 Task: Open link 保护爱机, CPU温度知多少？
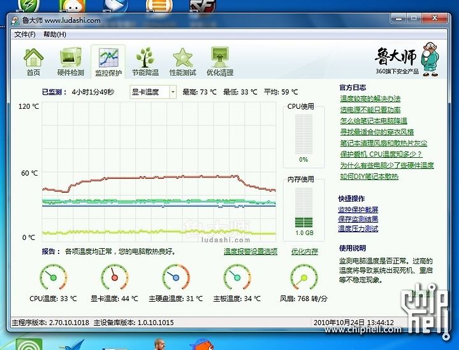(x=381, y=154)
